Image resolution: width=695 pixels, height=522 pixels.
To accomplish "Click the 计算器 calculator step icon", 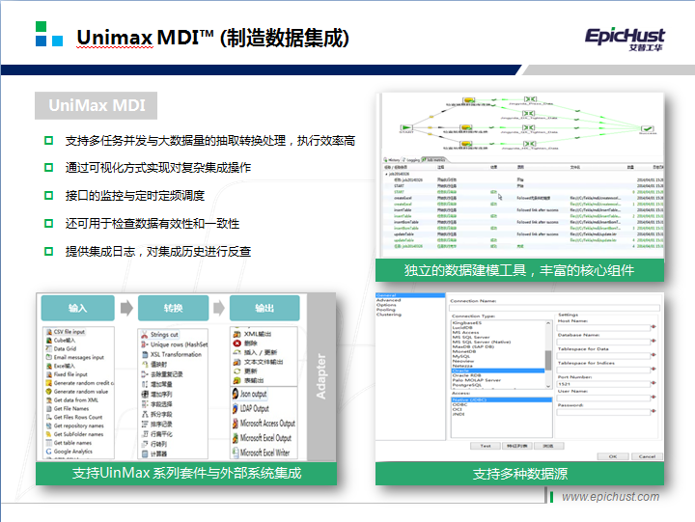I will click(x=145, y=453).
